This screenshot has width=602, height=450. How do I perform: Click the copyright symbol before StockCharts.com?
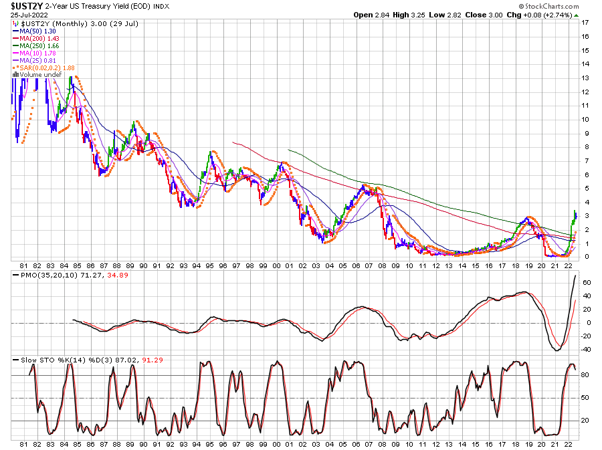(x=520, y=6)
